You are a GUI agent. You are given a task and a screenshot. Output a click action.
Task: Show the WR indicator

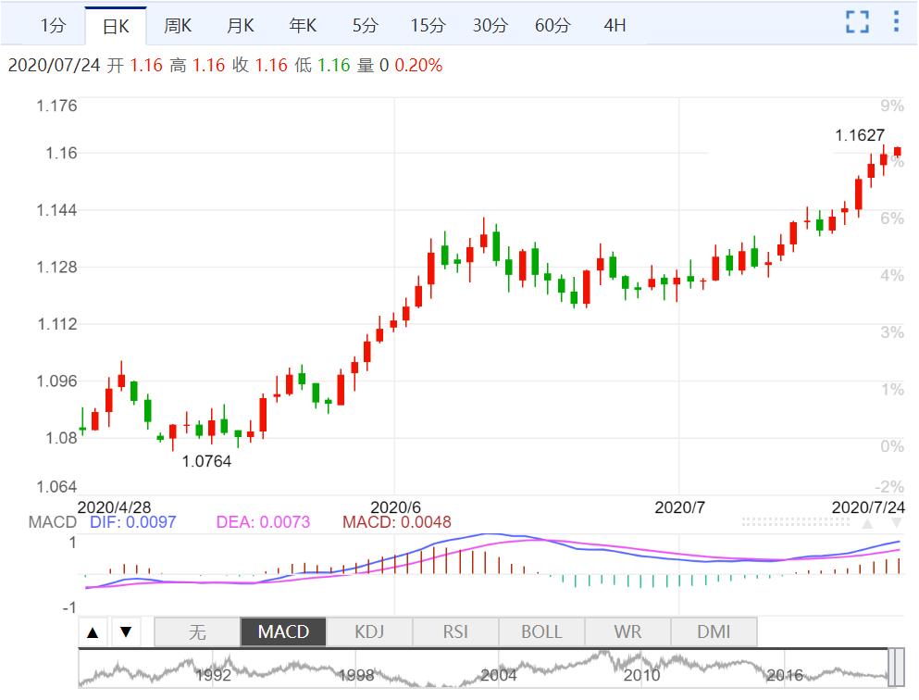tap(627, 632)
